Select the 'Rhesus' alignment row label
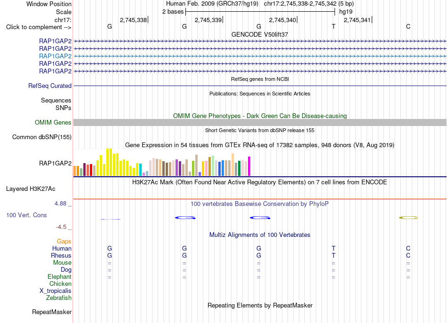 [61, 255]
